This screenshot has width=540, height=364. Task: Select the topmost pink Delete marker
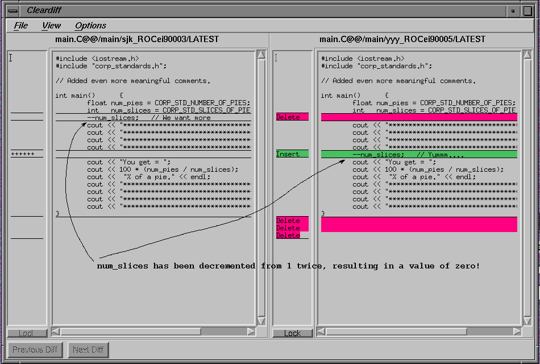click(x=292, y=117)
